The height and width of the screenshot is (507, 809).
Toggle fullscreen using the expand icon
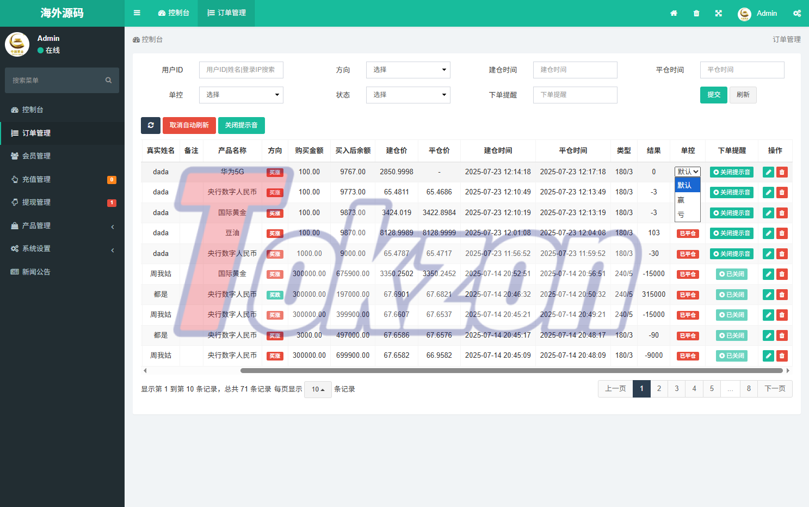click(x=719, y=13)
